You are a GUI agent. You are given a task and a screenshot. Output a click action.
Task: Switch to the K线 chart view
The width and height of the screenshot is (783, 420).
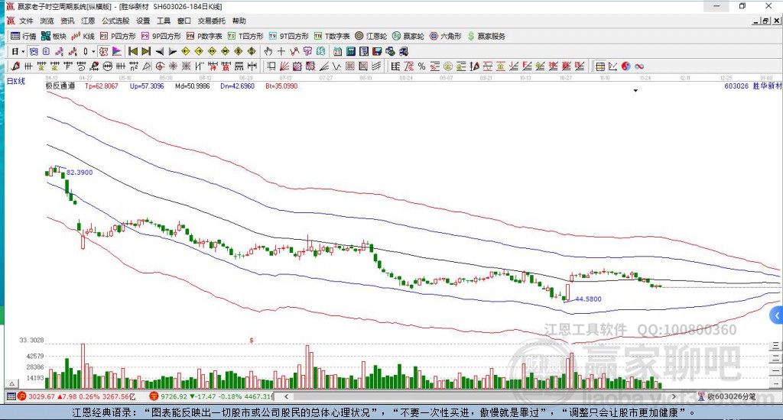(x=83, y=36)
